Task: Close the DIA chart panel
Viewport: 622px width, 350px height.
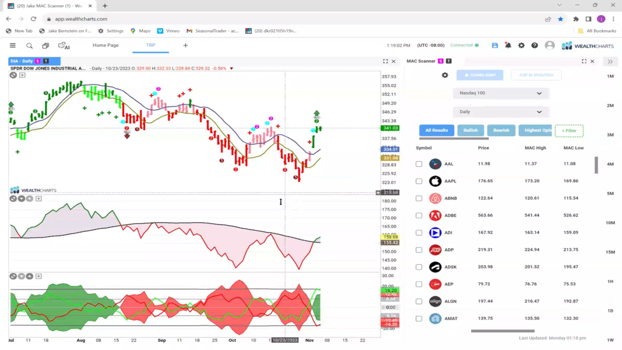Action: coord(394,61)
